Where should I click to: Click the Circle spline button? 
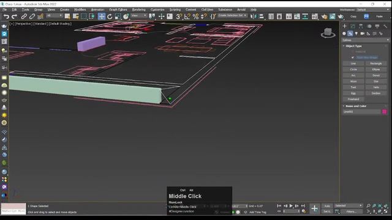pyautogui.click(x=353, y=70)
